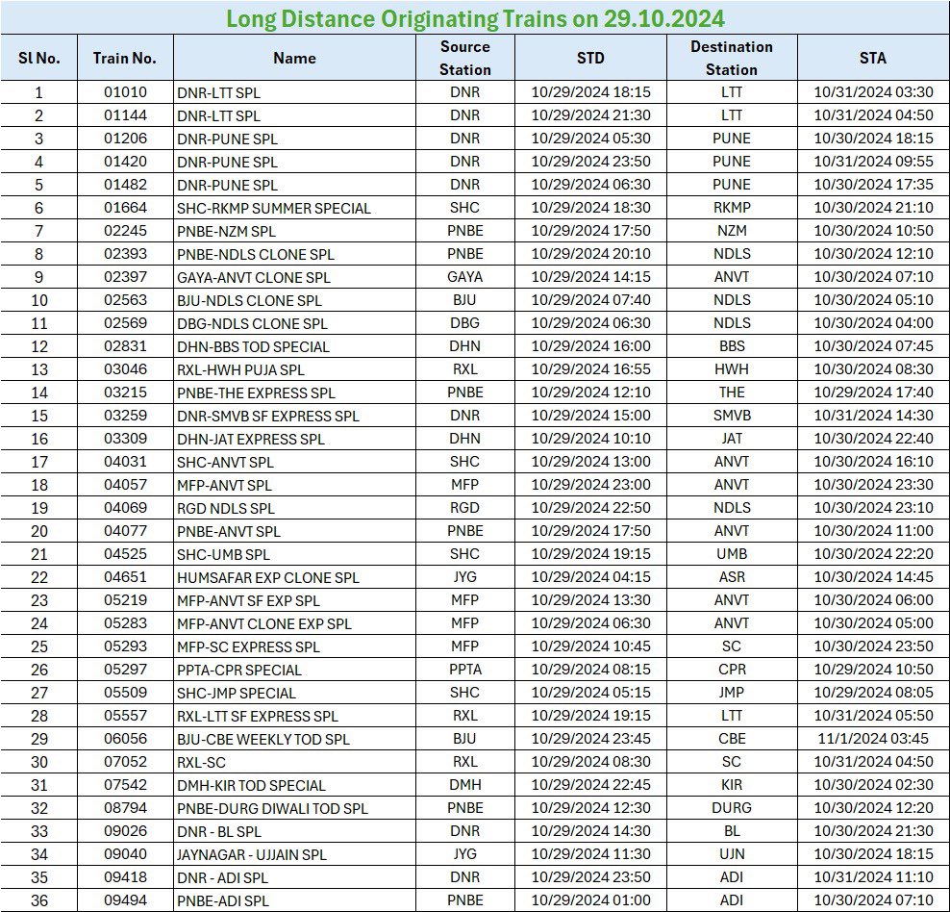The height and width of the screenshot is (912, 950).
Task: Click the "Name" column header
Action: pos(294,58)
